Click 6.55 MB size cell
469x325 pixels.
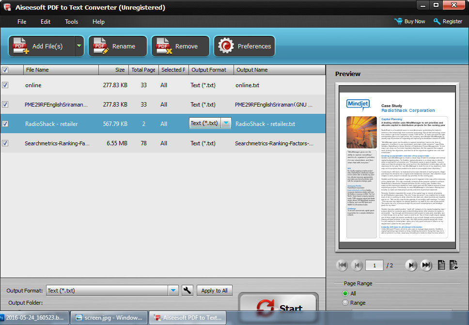click(x=117, y=143)
